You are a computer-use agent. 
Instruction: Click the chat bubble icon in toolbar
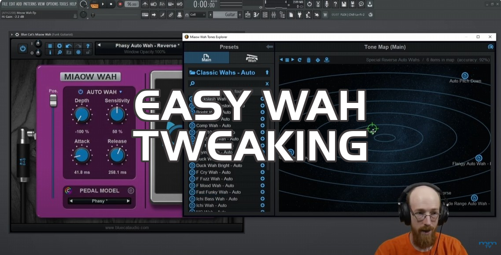point(361,4)
